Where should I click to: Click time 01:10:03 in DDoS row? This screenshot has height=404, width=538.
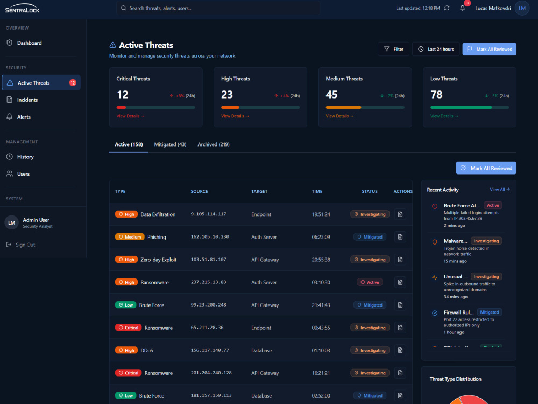click(321, 350)
